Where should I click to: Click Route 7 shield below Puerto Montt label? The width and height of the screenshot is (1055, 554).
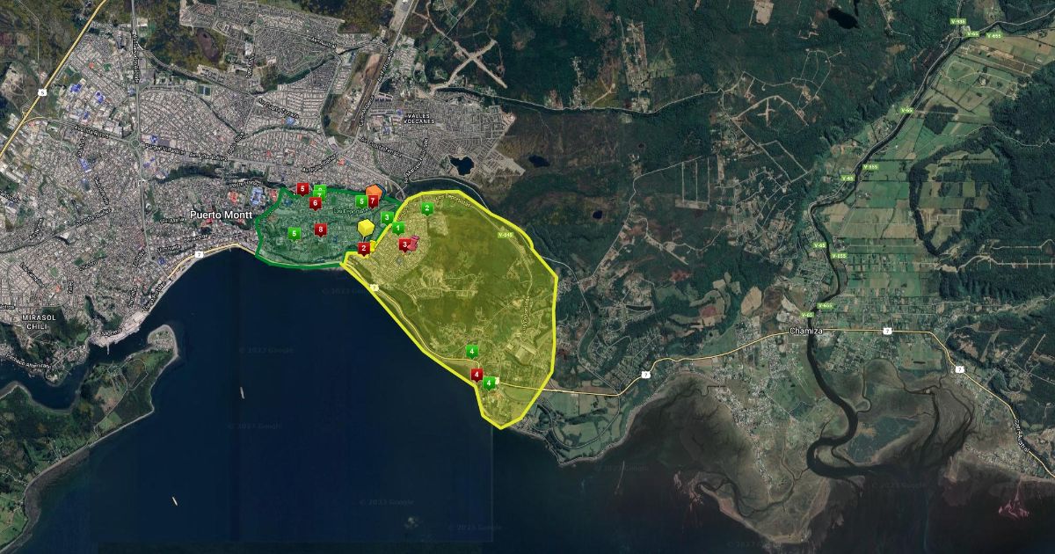[x=199, y=254]
